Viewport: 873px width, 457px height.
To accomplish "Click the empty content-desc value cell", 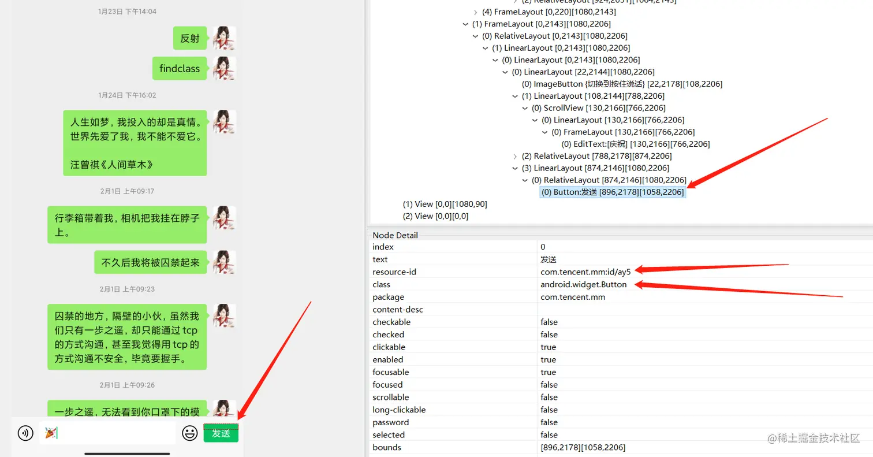I will tap(704, 310).
